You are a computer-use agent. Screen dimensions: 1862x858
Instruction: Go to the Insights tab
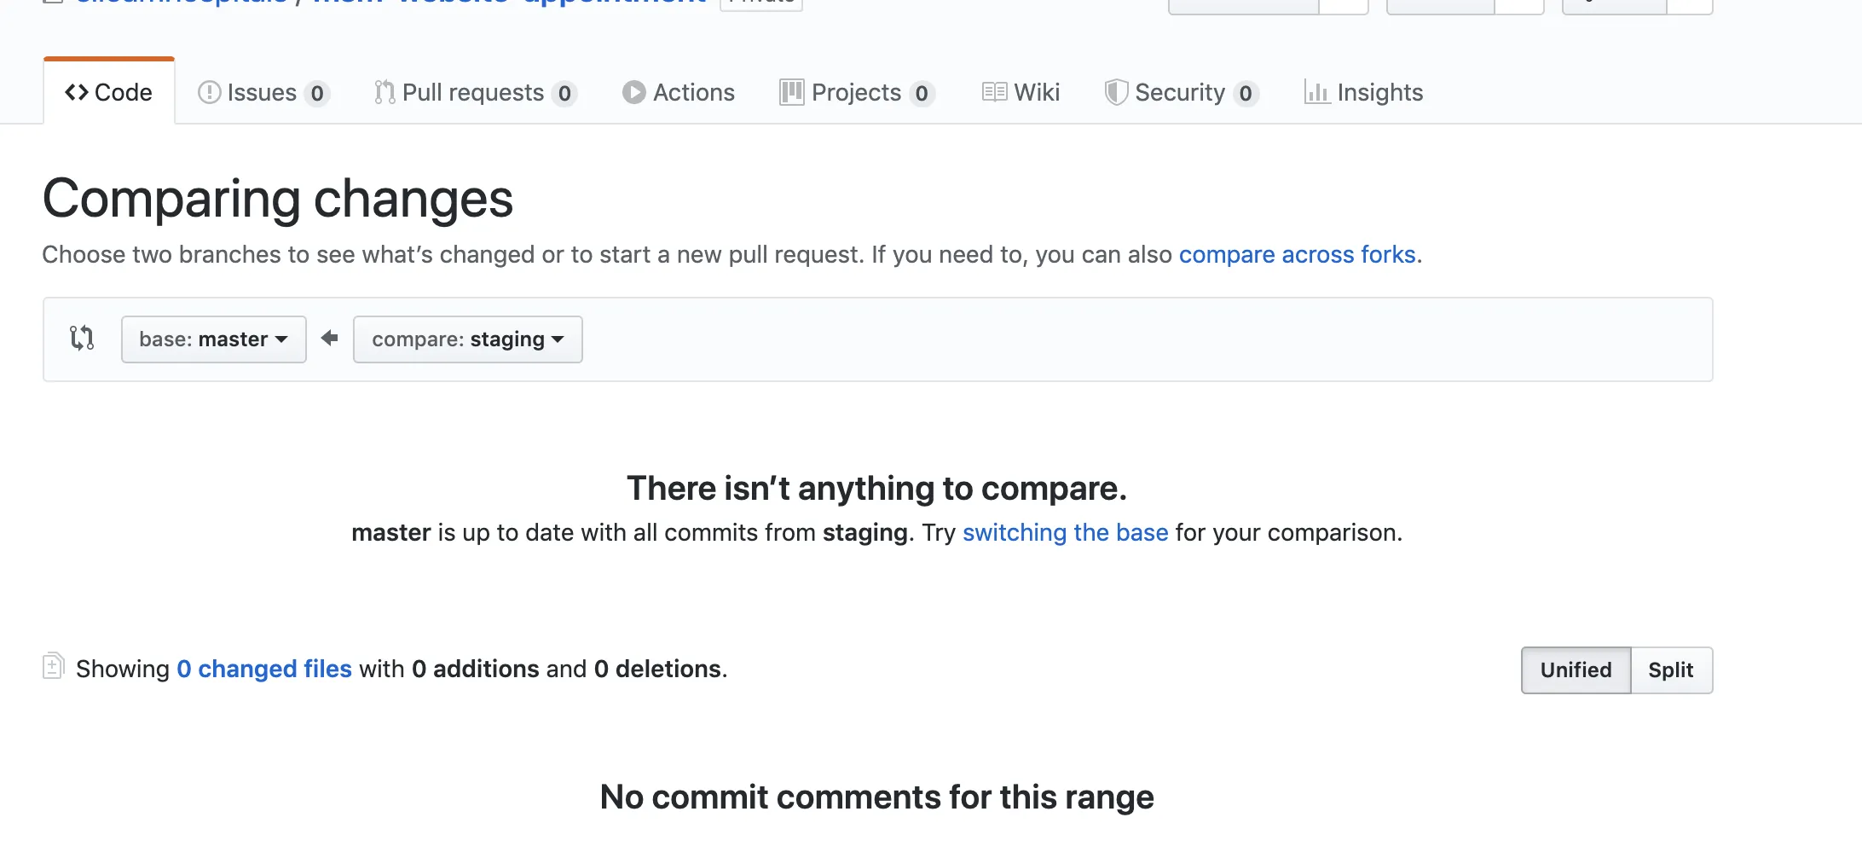[x=1379, y=92]
